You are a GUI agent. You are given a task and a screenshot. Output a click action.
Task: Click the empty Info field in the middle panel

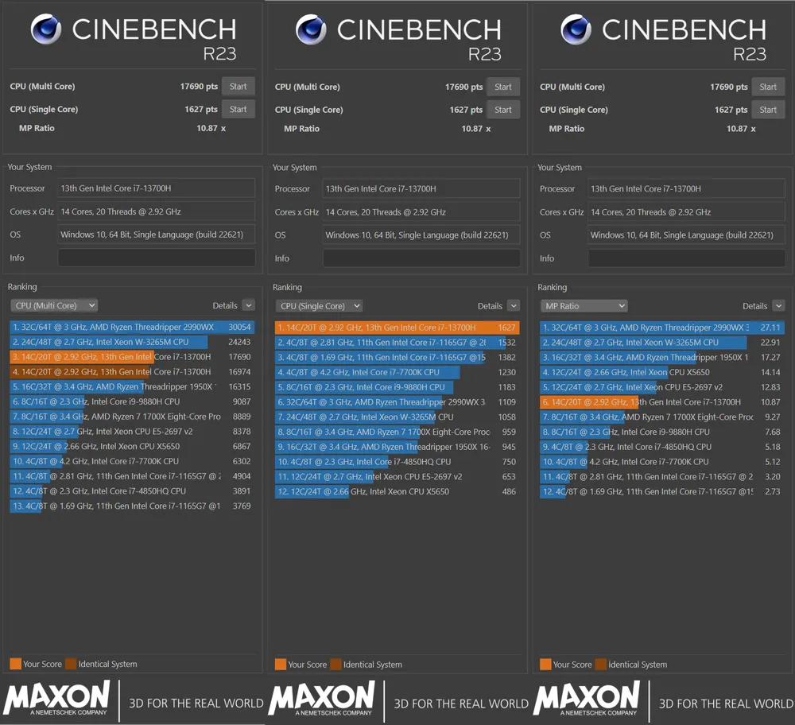(421, 258)
